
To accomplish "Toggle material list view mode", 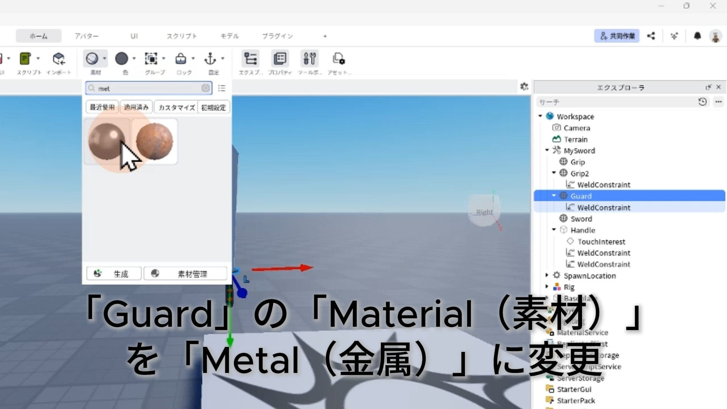I will click(222, 88).
